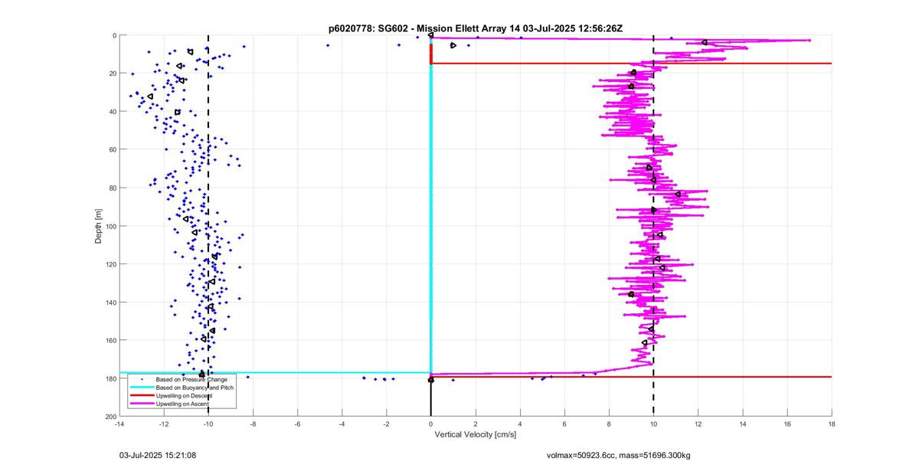919x468 pixels.
Task: Click the depth-axis tick label '20'
Action: click(x=112, y=74)
